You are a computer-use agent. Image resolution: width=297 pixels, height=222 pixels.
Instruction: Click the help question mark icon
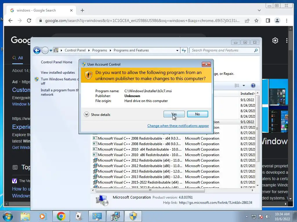[x=253, y=86]
